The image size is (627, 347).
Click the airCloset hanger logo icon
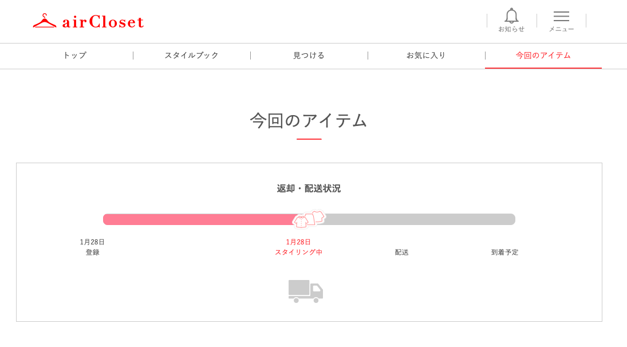coord(45,21)
